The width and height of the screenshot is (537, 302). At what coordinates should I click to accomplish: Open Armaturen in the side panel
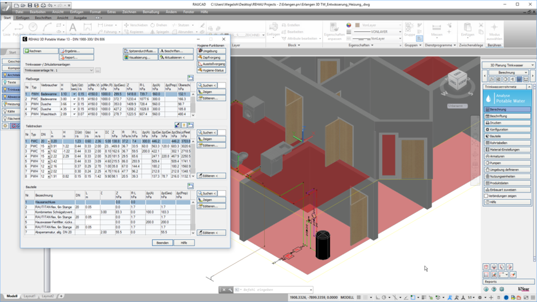pyautogui.click(x=507, y=156)
